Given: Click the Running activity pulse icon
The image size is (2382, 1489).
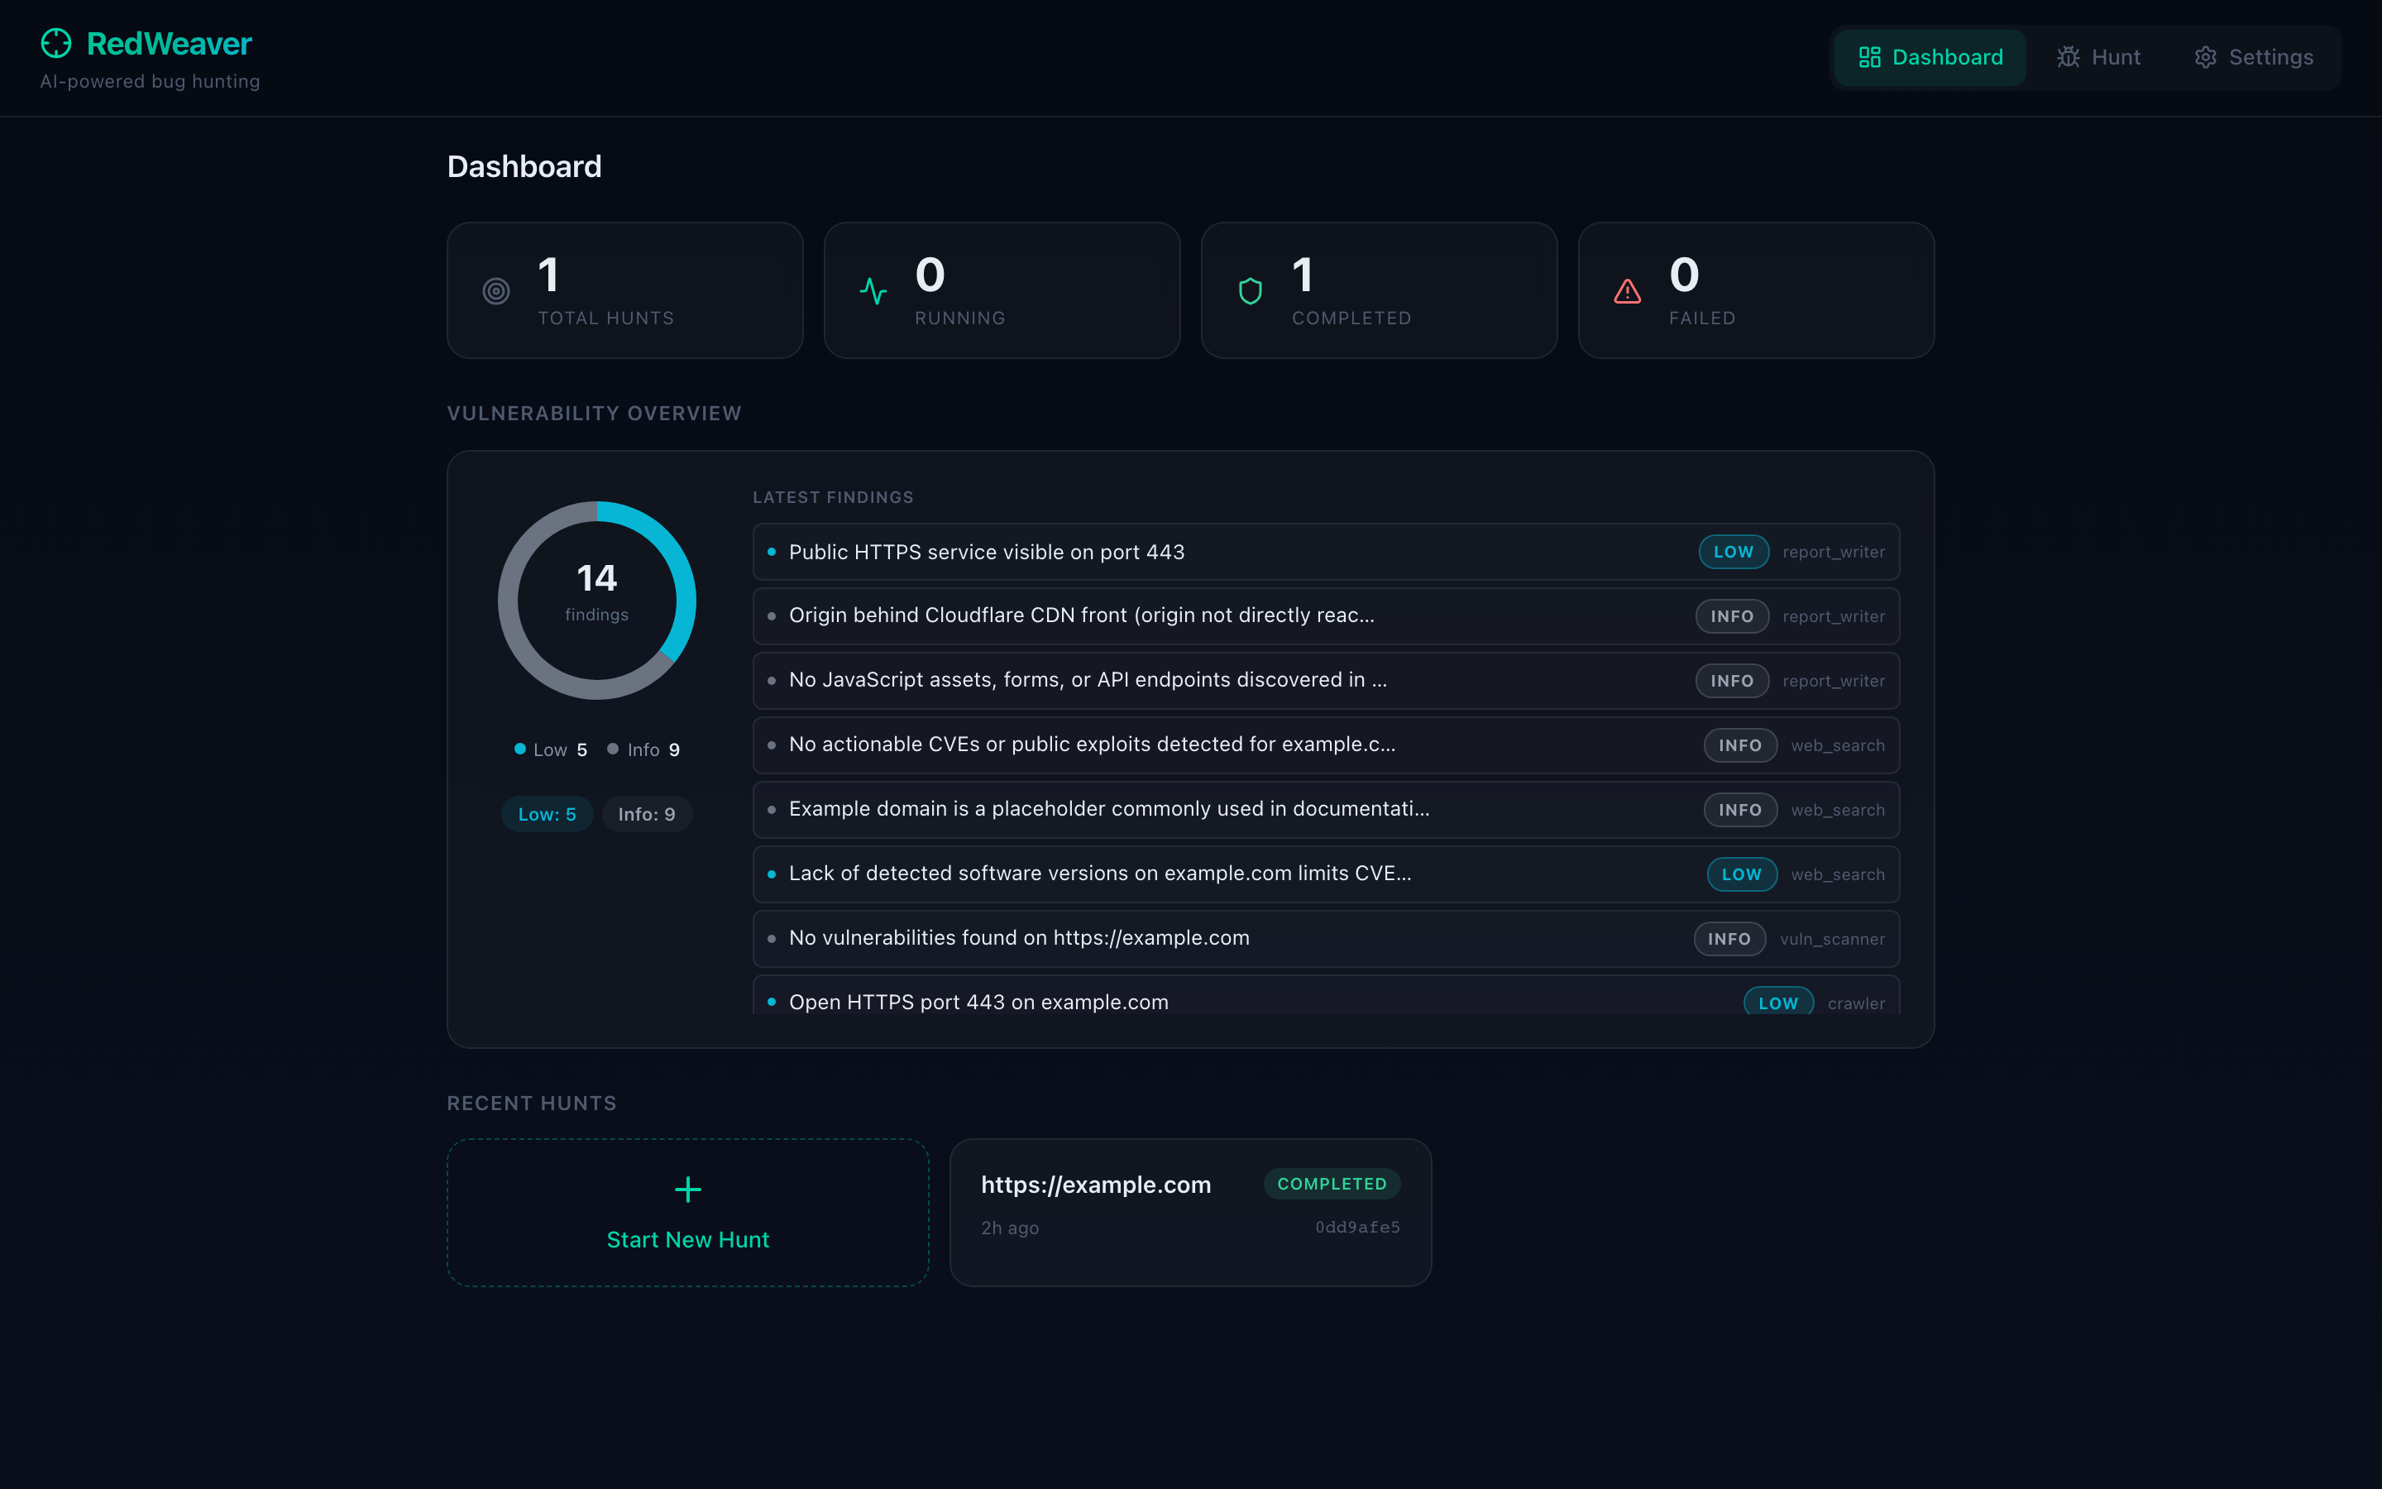Looking at the screenshot, I should click(873, 290).
